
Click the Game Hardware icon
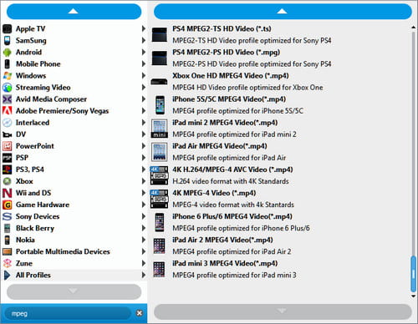pos(8,205)
